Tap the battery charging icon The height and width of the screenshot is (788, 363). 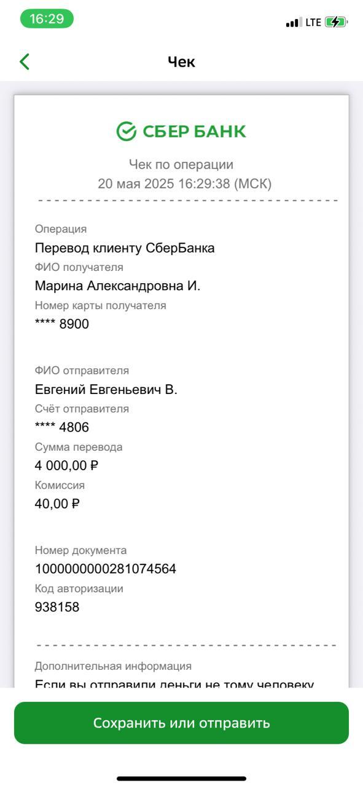pyautogui.click(x=338, y=22)
